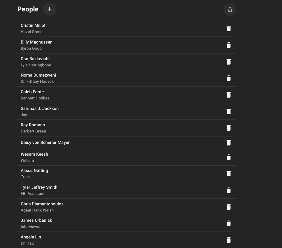Remove Chris Diamantopoulos from the list
282x248 pixels.
229,207
